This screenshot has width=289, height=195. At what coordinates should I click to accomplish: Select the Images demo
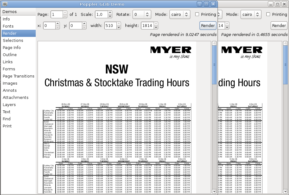(18, 83)
